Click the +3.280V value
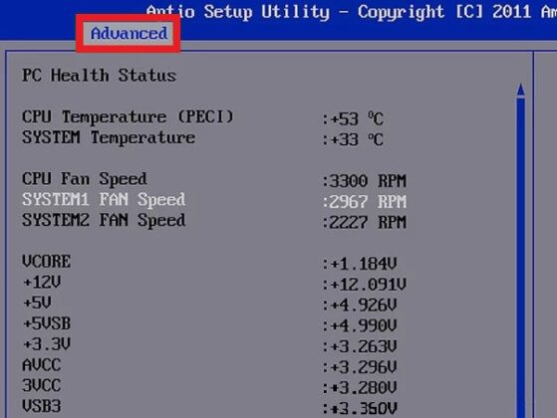The image size is (557, 418). [x=360, y=387]
